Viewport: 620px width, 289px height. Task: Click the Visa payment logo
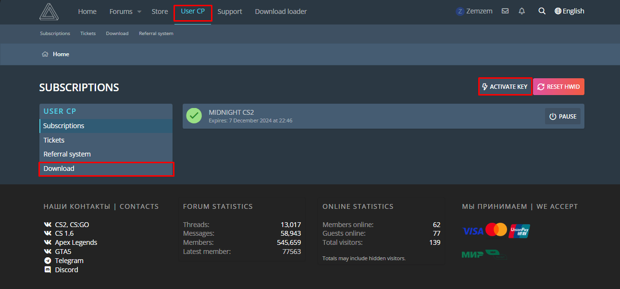pos(473,231)
